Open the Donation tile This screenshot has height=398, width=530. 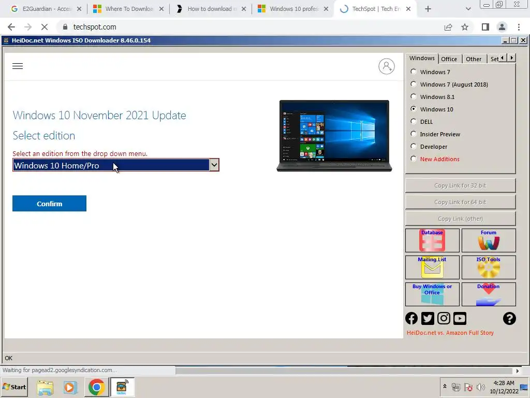coord(489,294)
